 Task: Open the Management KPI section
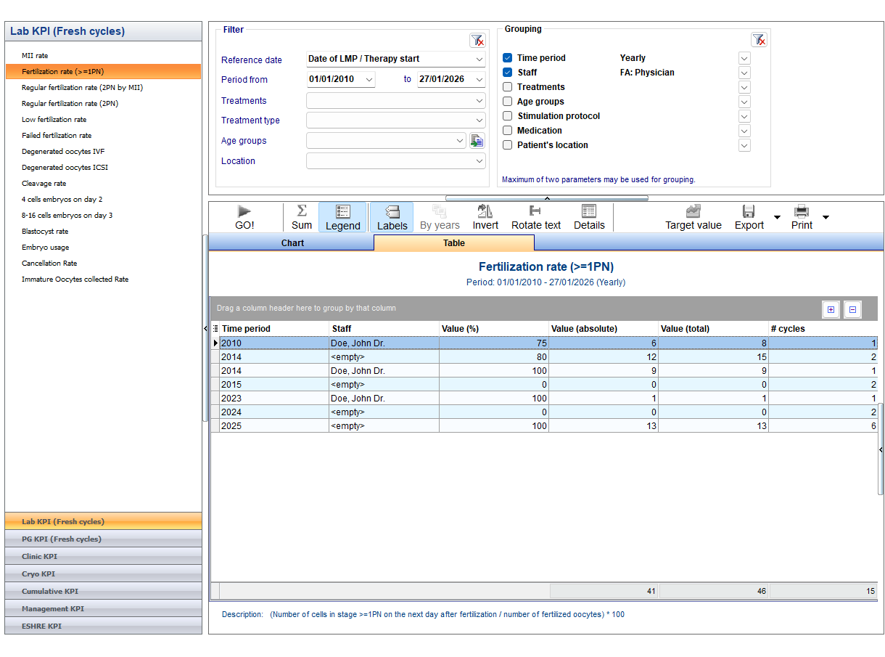point(103,609)
